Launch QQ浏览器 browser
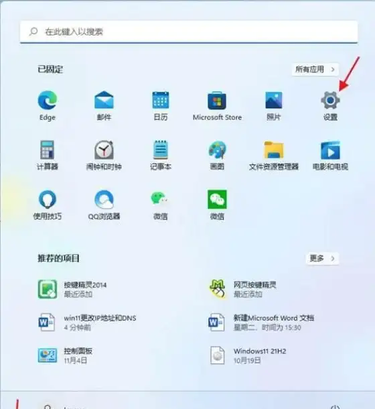The width and height of the screenshot is (375, 409). (x=104, y=204)
